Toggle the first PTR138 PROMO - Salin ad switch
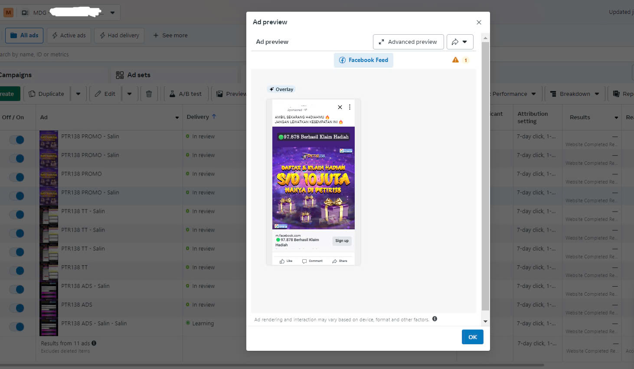Viewport: 634px width, 369px height. (x=17, y=140)
